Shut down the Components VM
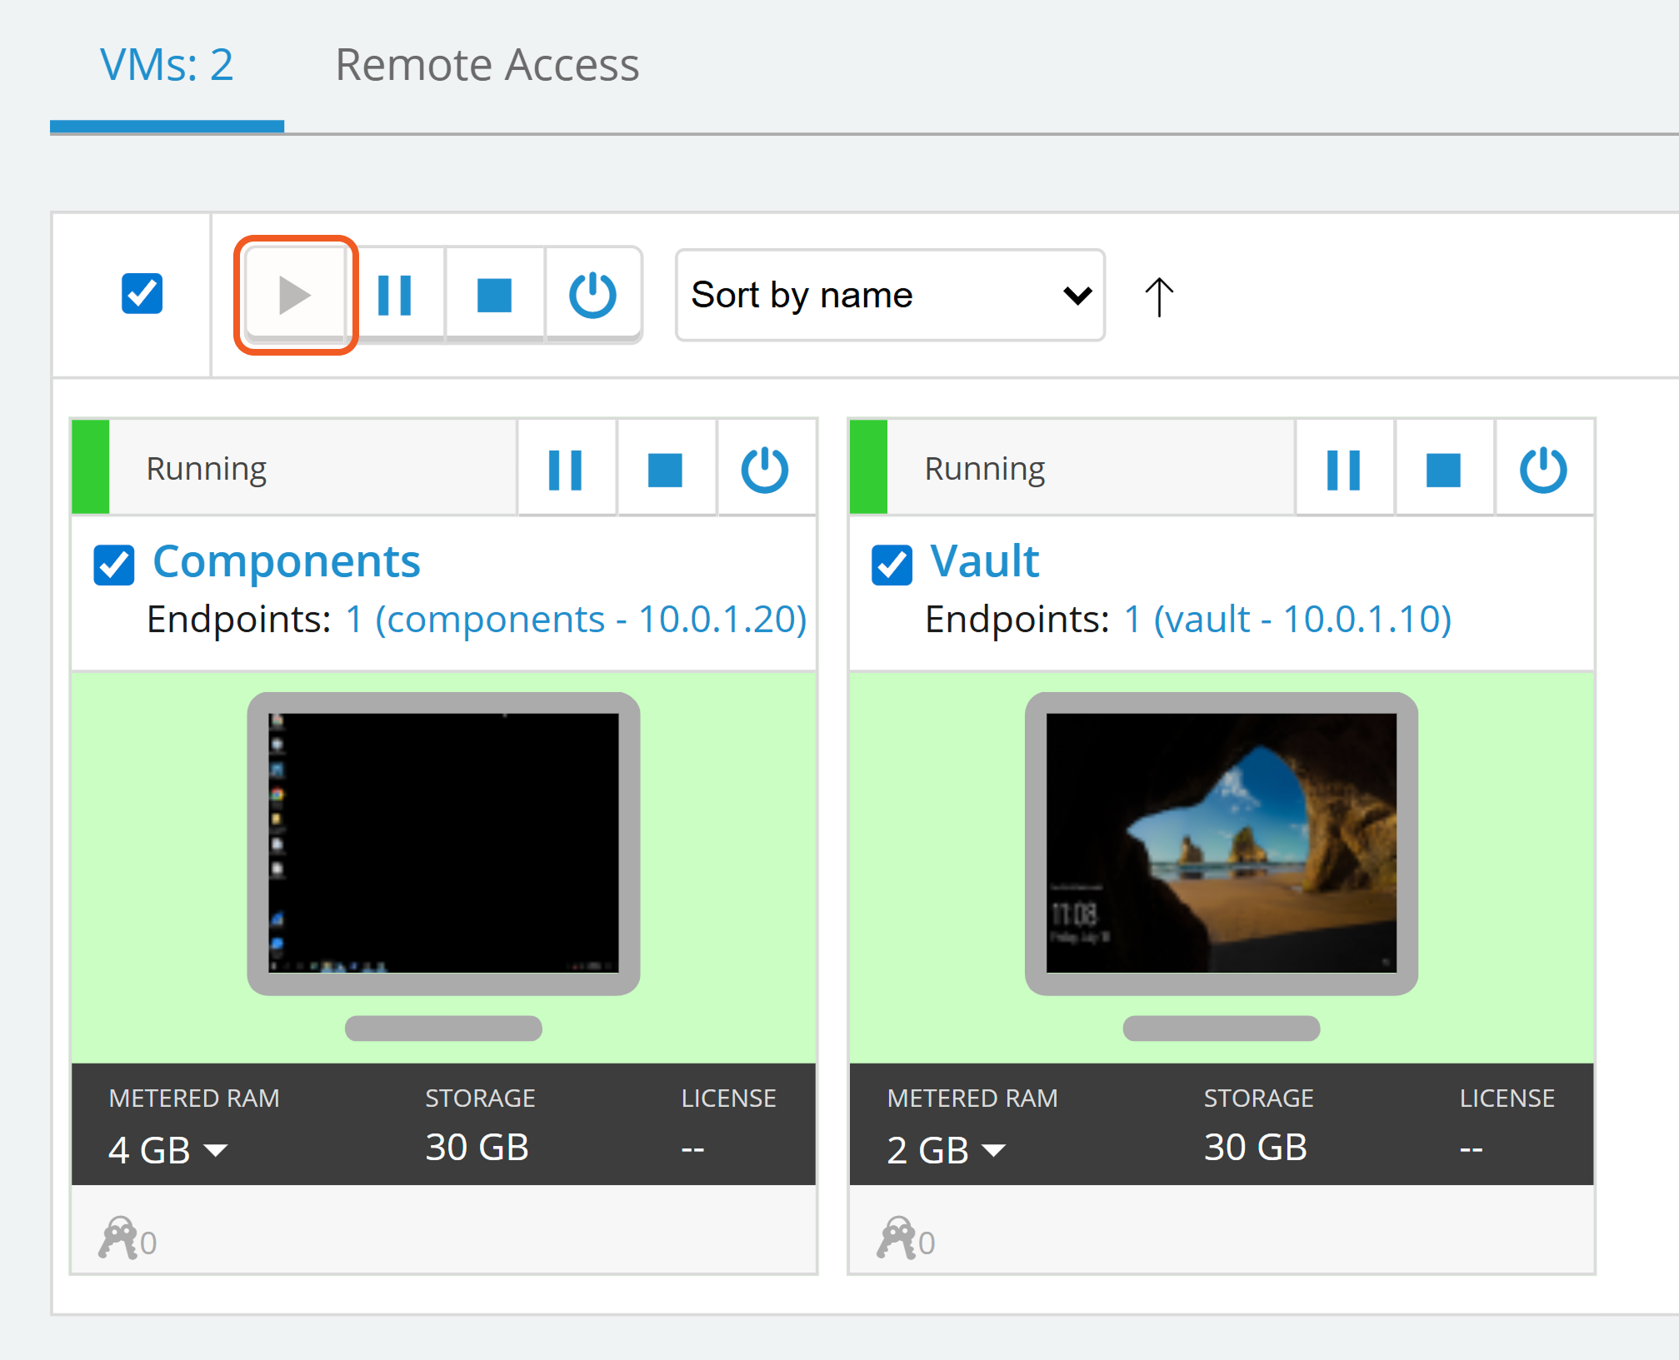This screenshot has height=1360, width=1679. [665, 470]
